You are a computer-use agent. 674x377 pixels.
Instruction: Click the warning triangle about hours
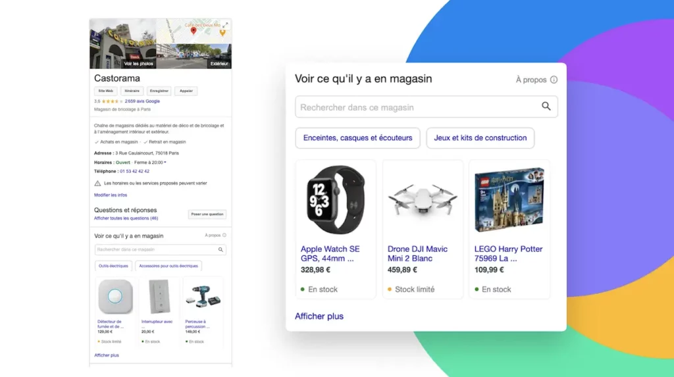point(97,183)
